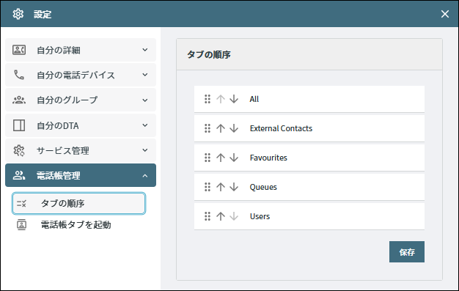
Task: Close the 設定 dialog with X
Action: 444,14
